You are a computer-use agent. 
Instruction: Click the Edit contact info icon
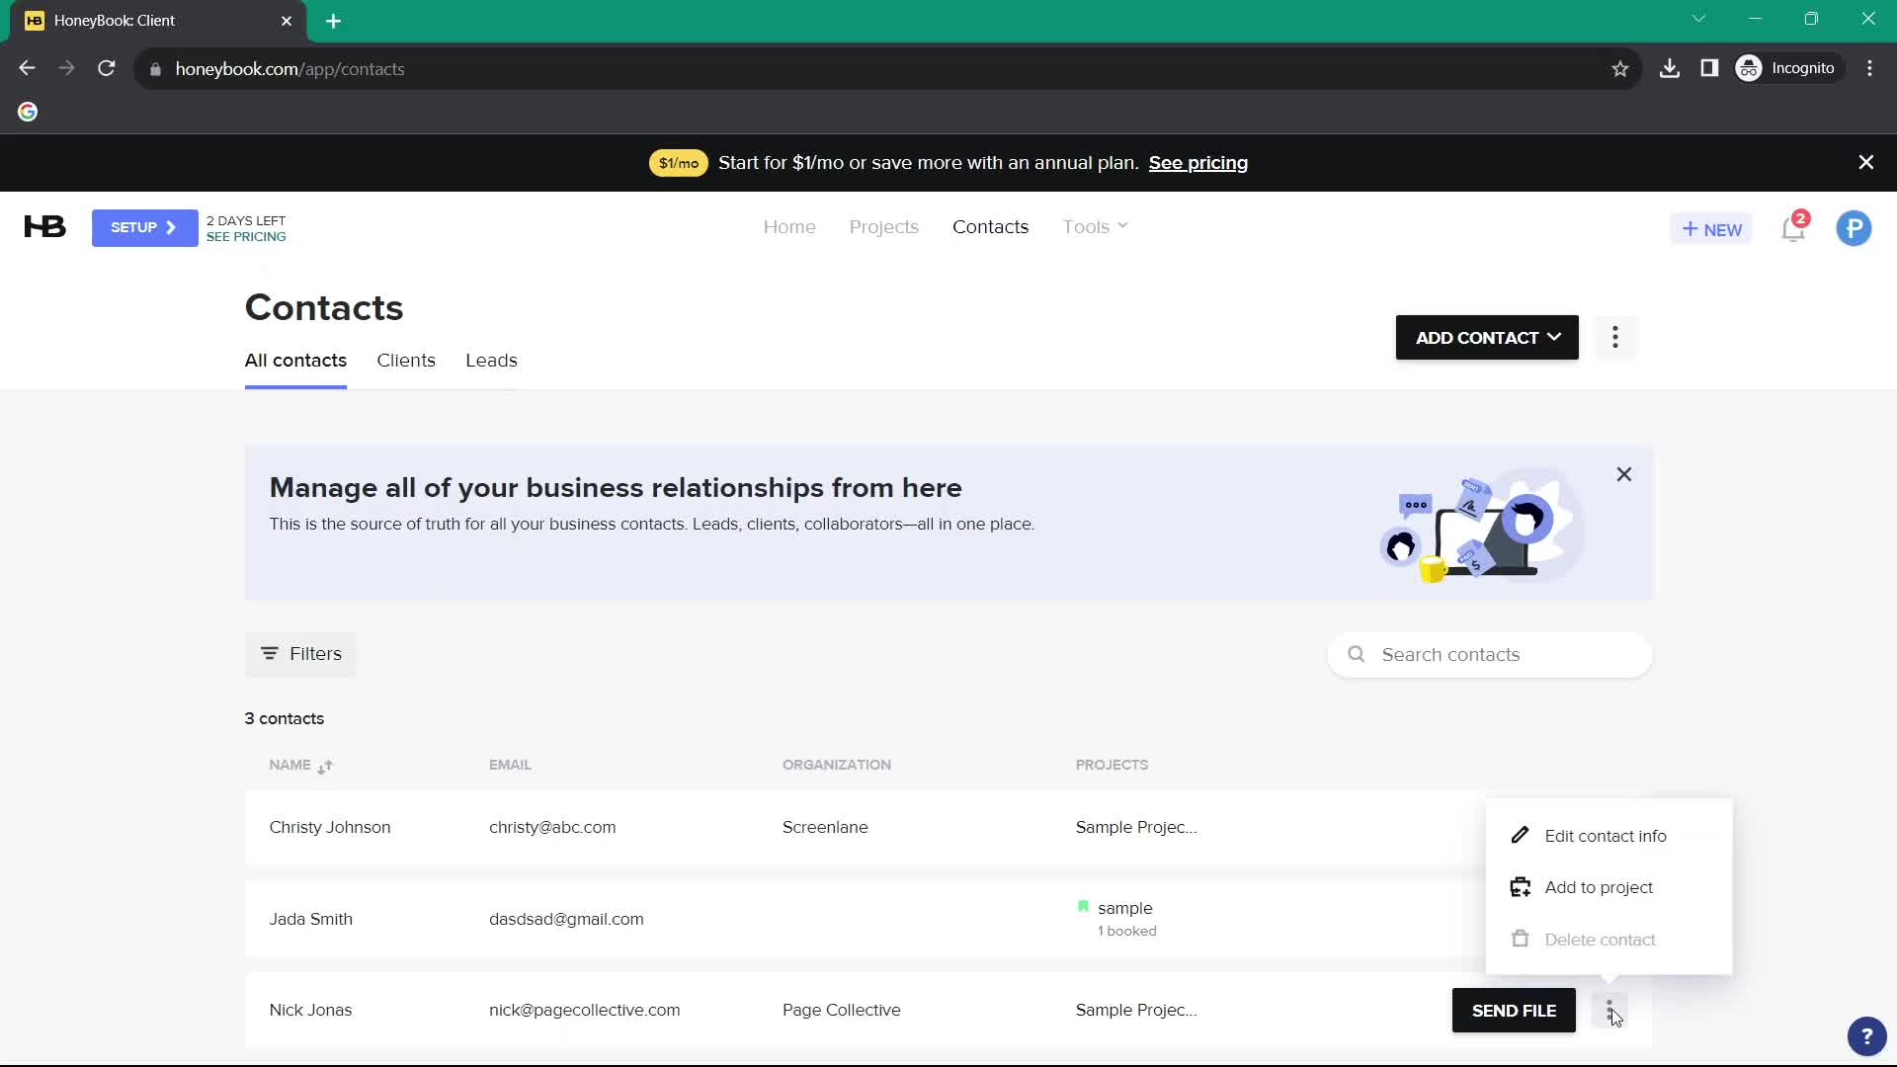(1521, 835)
